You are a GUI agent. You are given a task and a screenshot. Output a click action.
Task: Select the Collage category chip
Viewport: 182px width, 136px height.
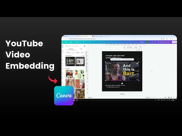coord(77,53)
